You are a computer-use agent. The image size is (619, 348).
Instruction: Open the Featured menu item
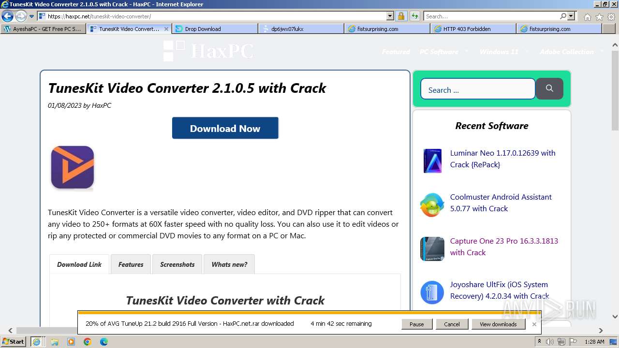396,52
